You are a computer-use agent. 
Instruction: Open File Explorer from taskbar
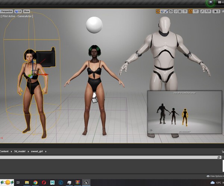[x=27, y=182]
